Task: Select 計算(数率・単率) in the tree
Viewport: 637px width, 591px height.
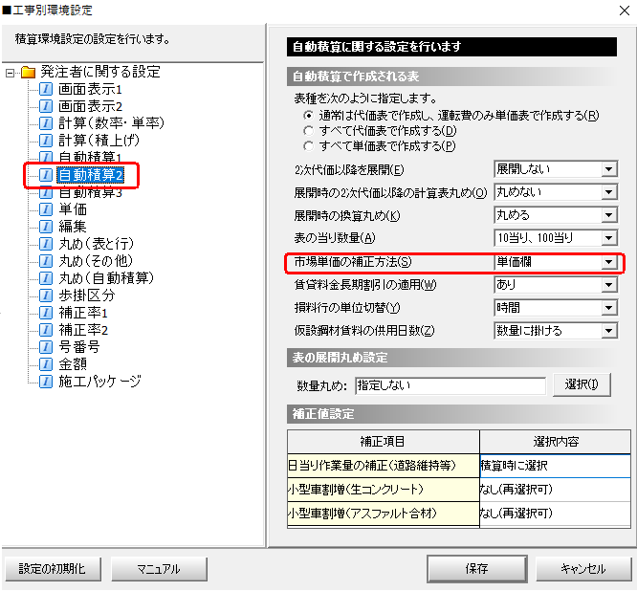Action: 111,123
